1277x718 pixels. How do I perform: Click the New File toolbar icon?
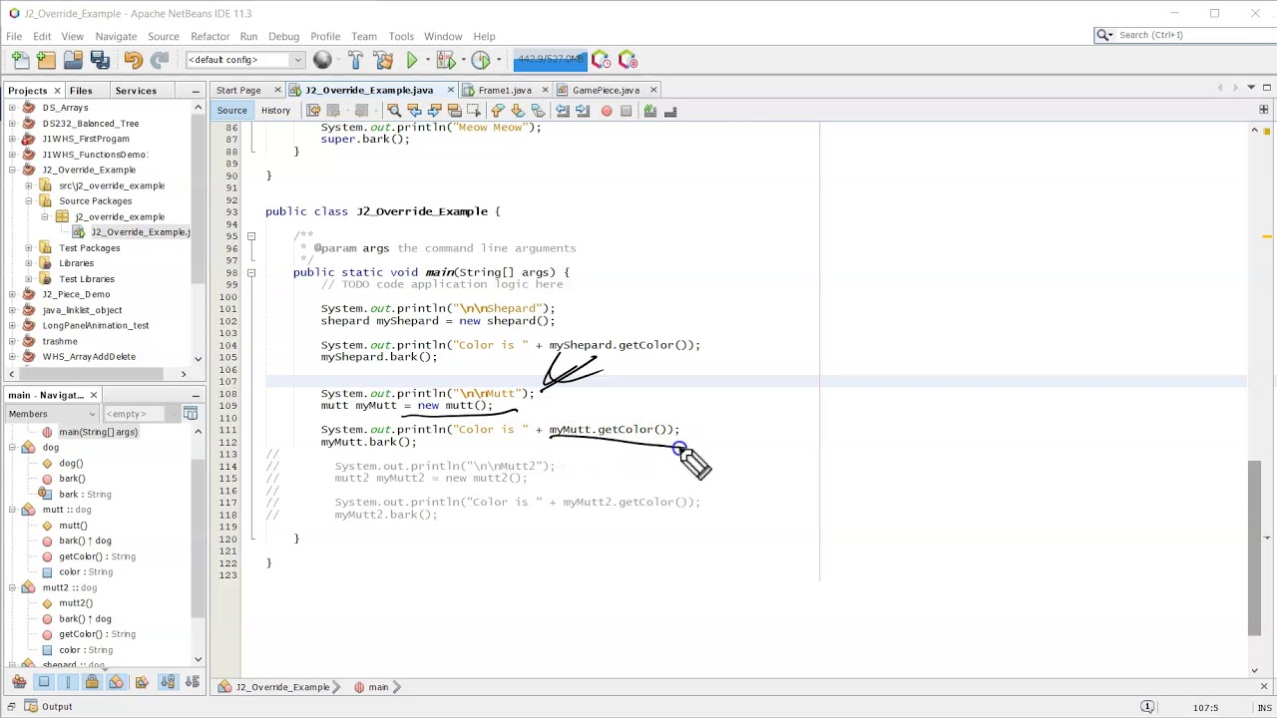[x=19, y=61]
